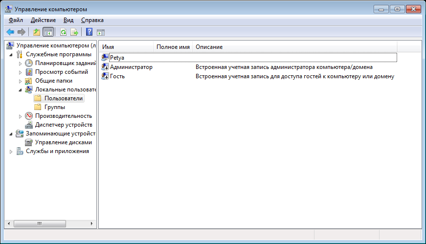Export list toolbar icon
Image resolution: width=426 pixels, height=244 pixels.
point(74,32)
